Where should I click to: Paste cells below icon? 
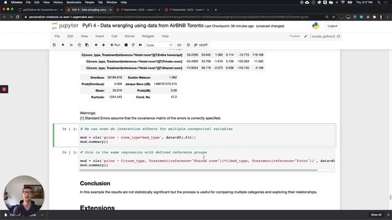pos(87,45)
